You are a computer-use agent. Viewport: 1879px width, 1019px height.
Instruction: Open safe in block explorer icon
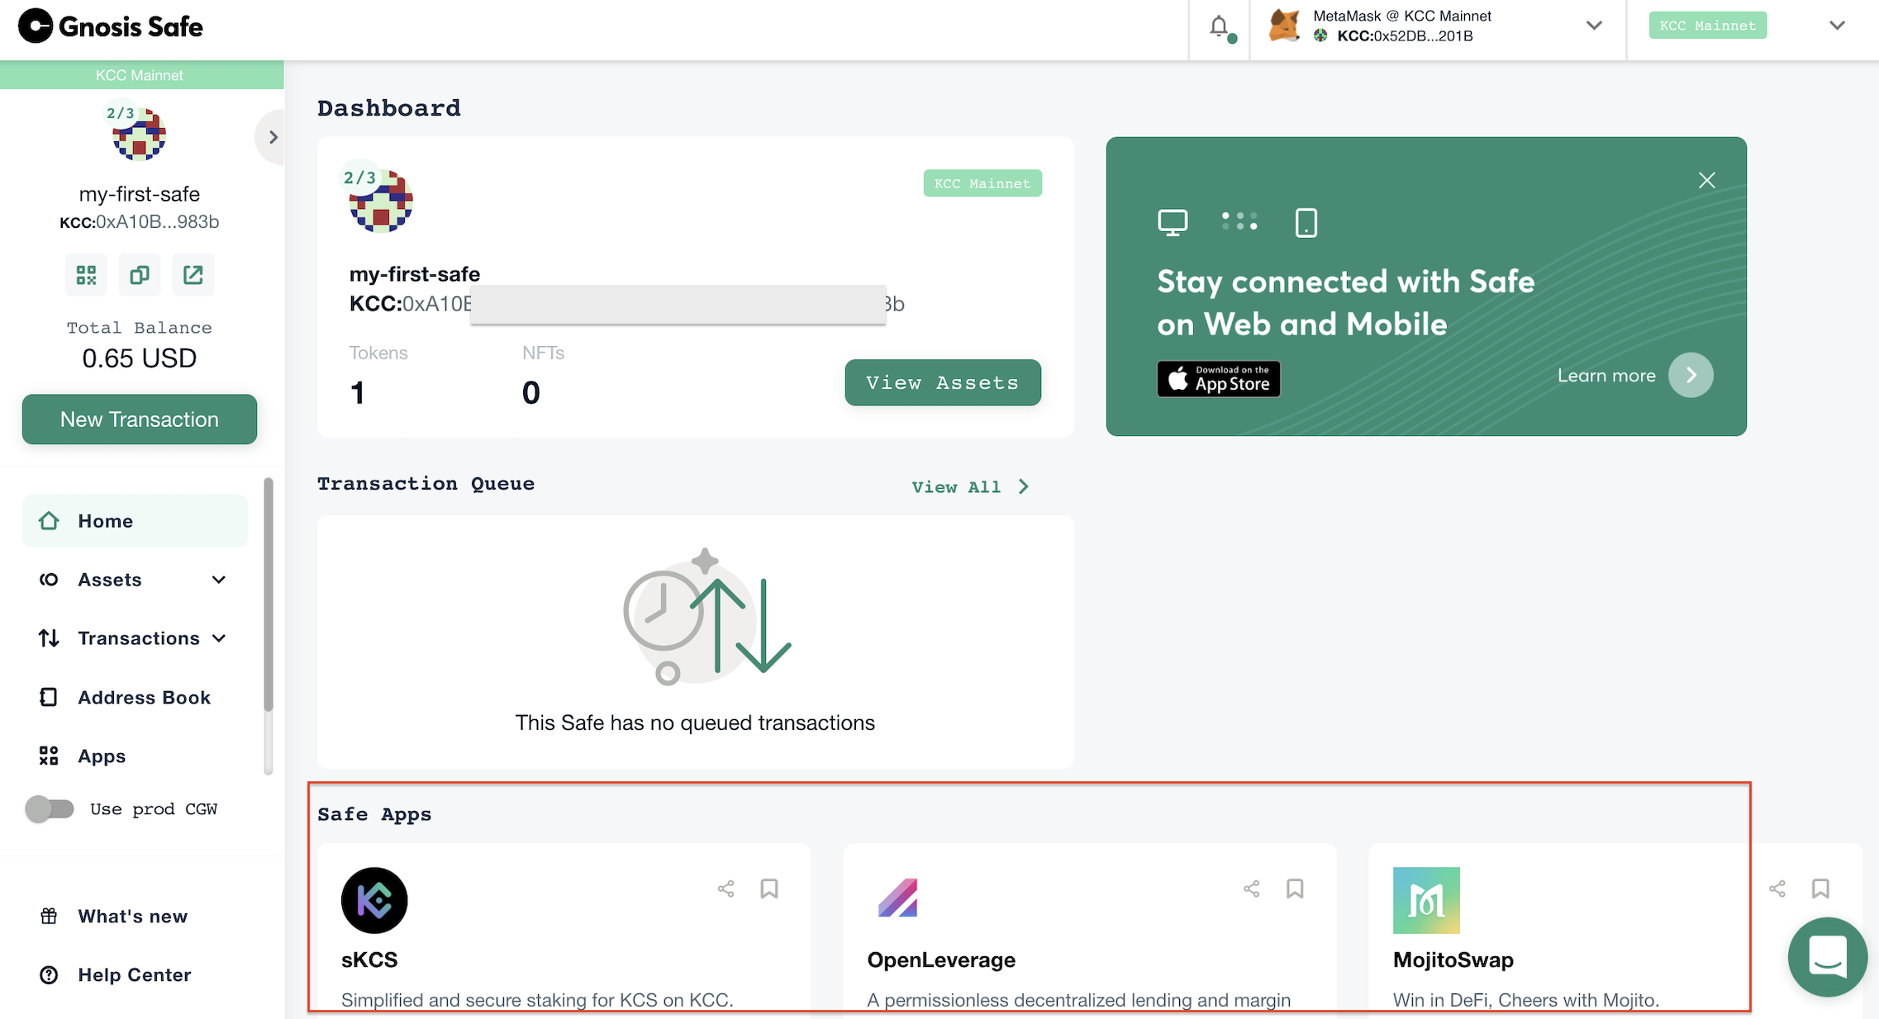click(193, 275)
